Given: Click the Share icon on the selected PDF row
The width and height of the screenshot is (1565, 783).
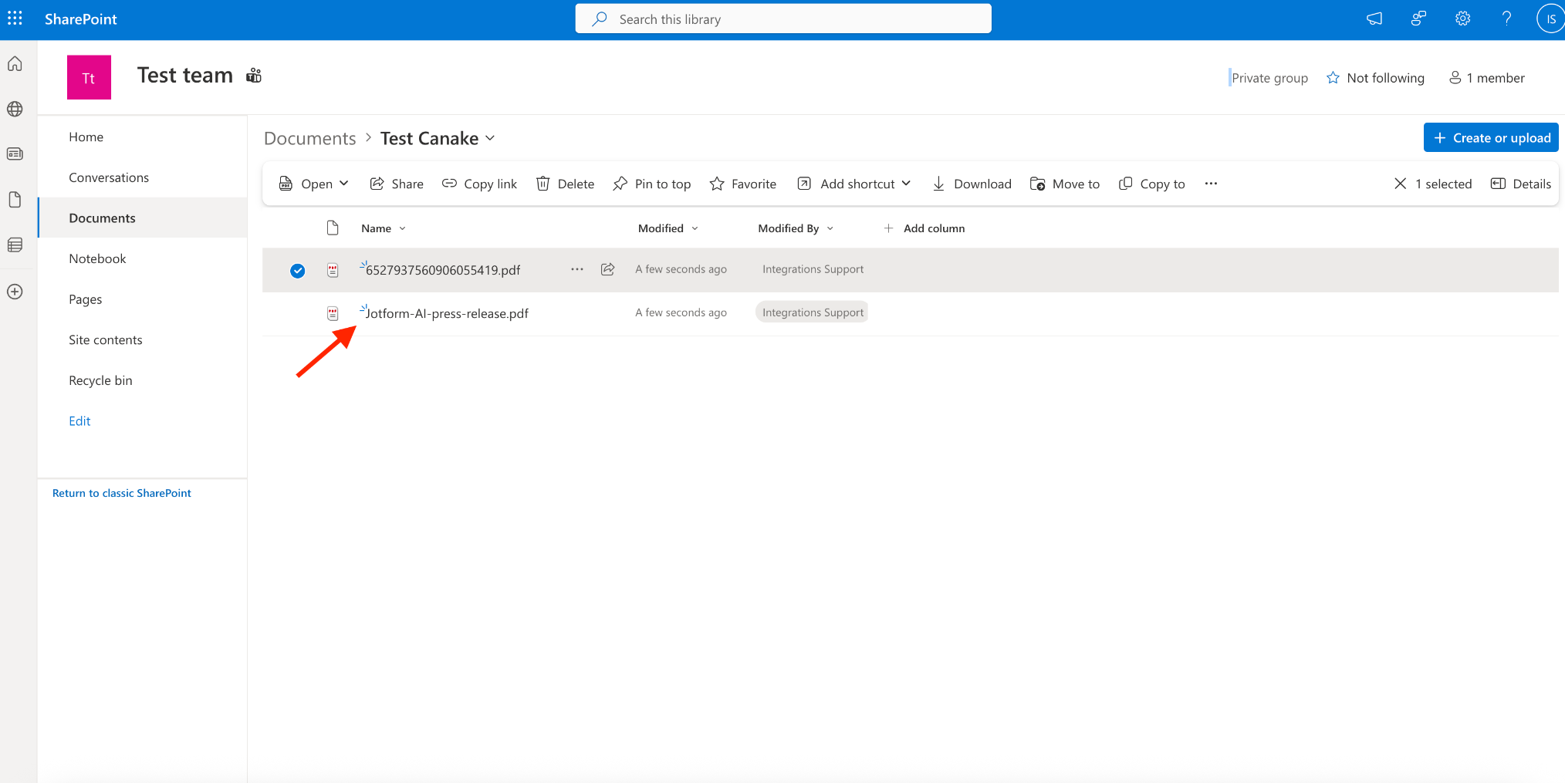Looking at the screenshot, I should pyautogui.click(x=607, y=269).
